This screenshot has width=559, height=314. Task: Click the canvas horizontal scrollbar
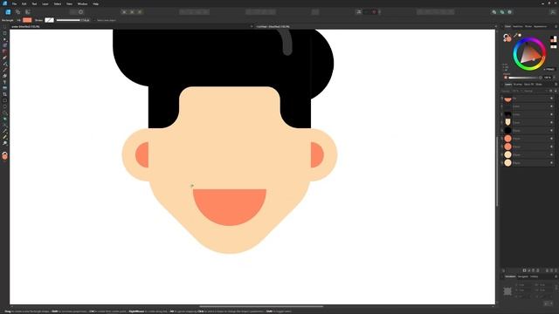coord(261,306)
